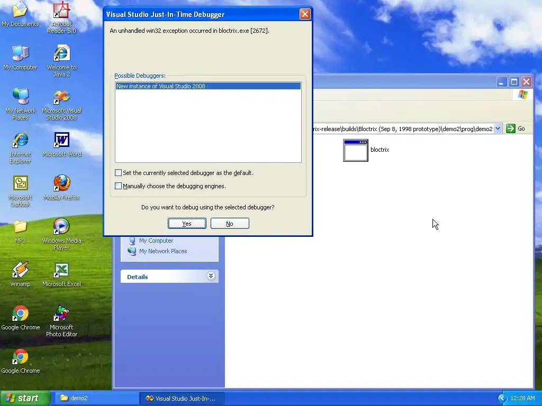The image size is (542, 406).
Task: Click the Windows flag logo in Explorer
Action: coord(522,94)
